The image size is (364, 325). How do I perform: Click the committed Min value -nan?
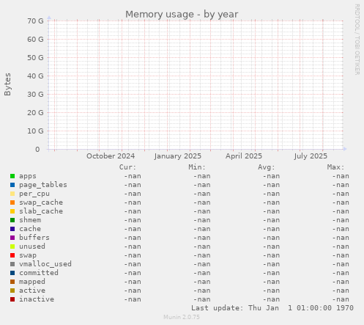(202, 273)
